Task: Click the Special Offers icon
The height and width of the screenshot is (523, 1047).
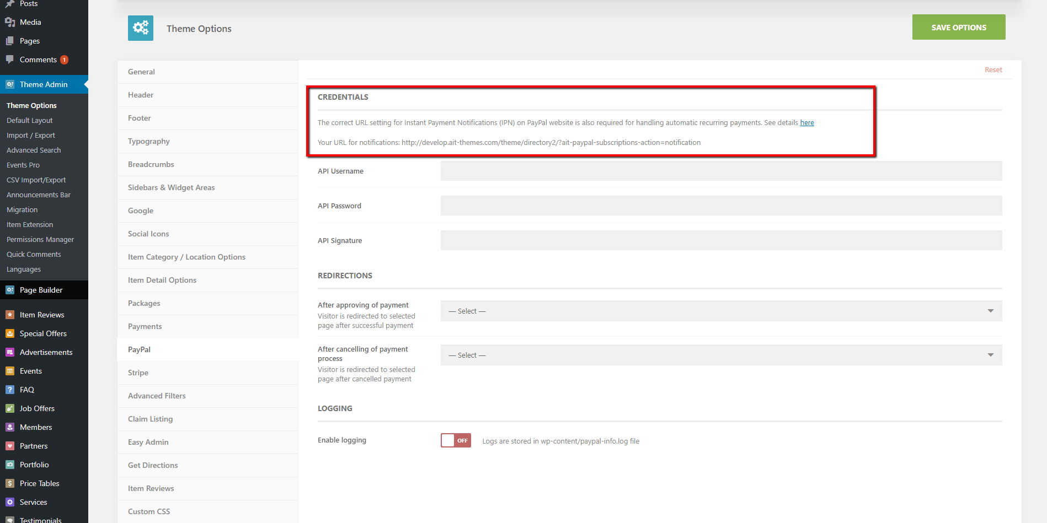Action: (x=10, y=333)
